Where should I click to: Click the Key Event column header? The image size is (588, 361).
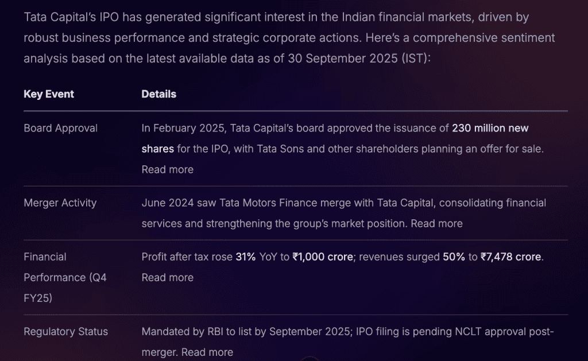point(49,94)
